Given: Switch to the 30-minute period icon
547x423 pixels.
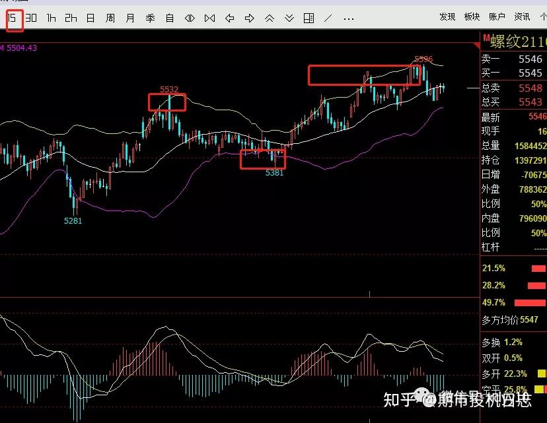Looking at the screenshot, I should (x=30, y=18).
